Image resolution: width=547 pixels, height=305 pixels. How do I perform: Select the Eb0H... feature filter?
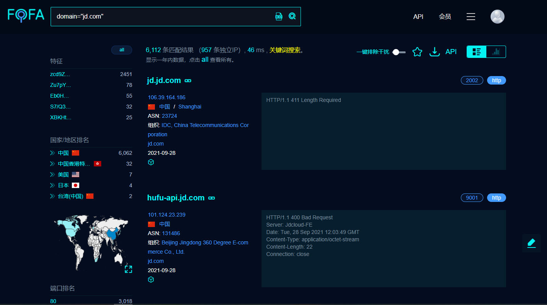coord(59,96)
